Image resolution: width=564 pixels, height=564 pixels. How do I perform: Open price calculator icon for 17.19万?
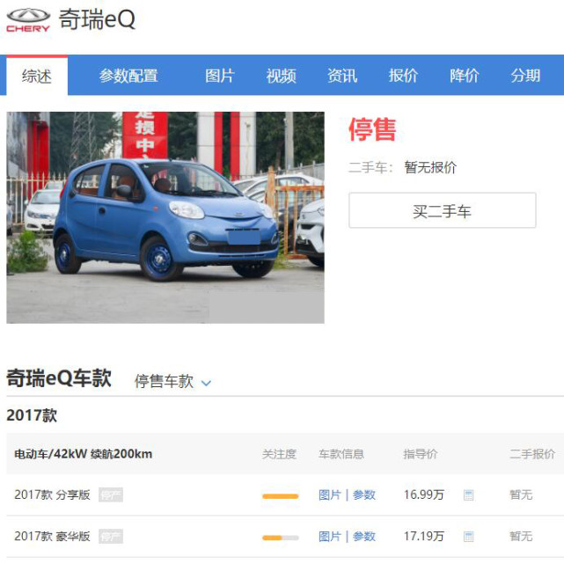pos(468,537)
